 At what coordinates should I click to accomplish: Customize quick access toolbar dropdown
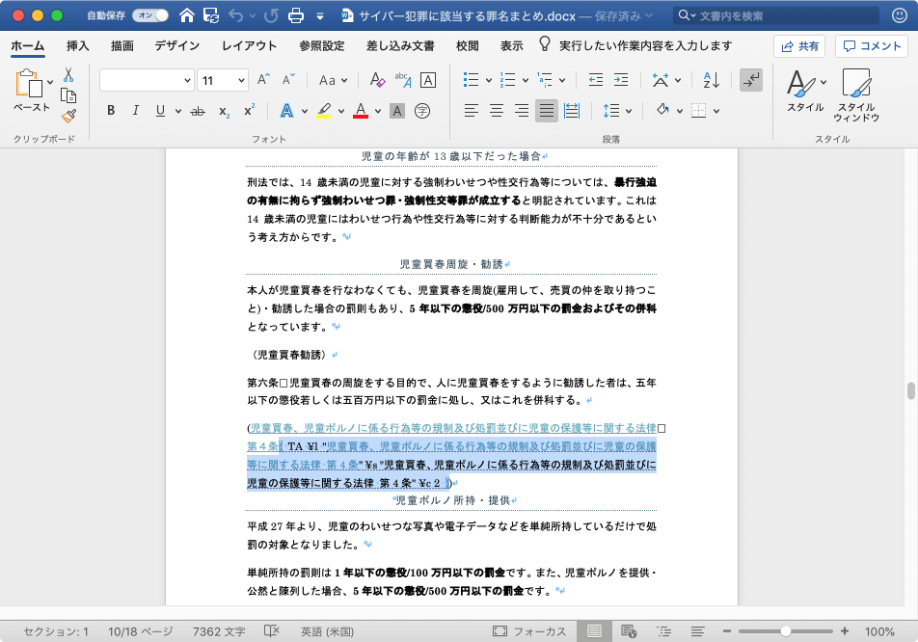pos(320,15)
